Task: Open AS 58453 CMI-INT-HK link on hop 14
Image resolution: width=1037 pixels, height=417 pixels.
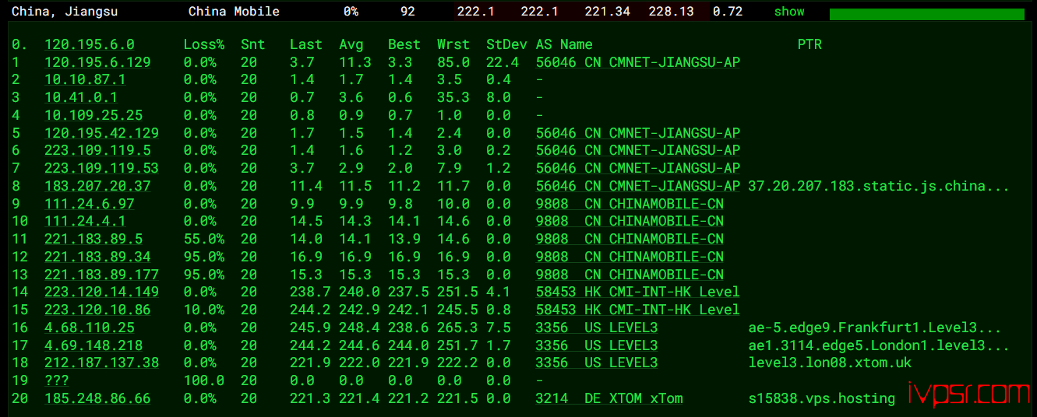Action: [638, 292]
